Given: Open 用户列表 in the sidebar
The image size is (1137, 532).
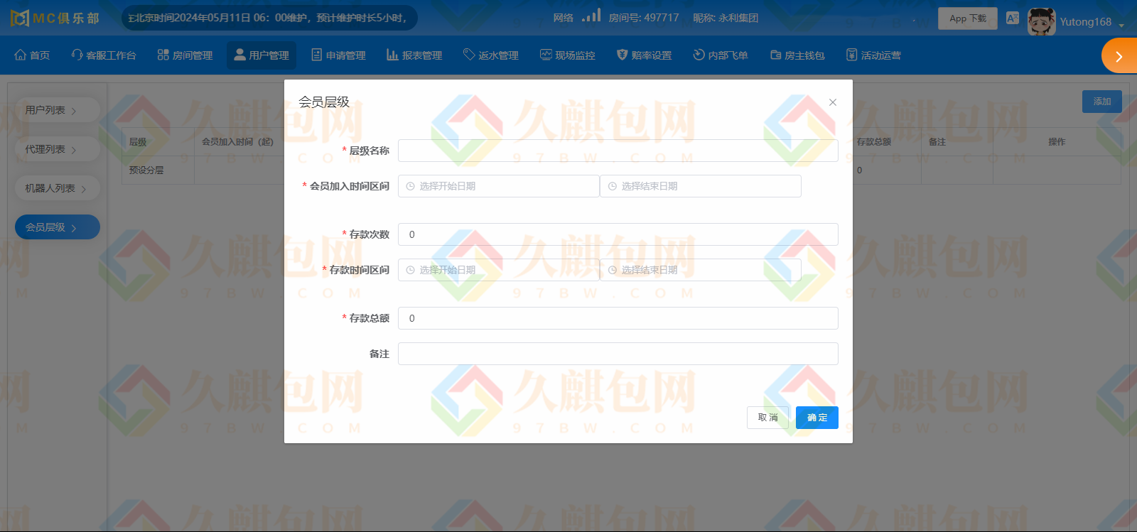Looking at the screenshot, I should pyautogui.click(x=57, y=110).
